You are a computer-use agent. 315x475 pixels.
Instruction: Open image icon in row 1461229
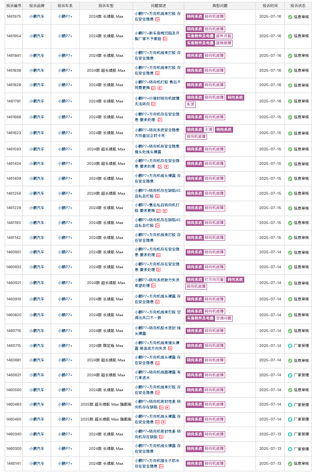click(x=159, y=211)
